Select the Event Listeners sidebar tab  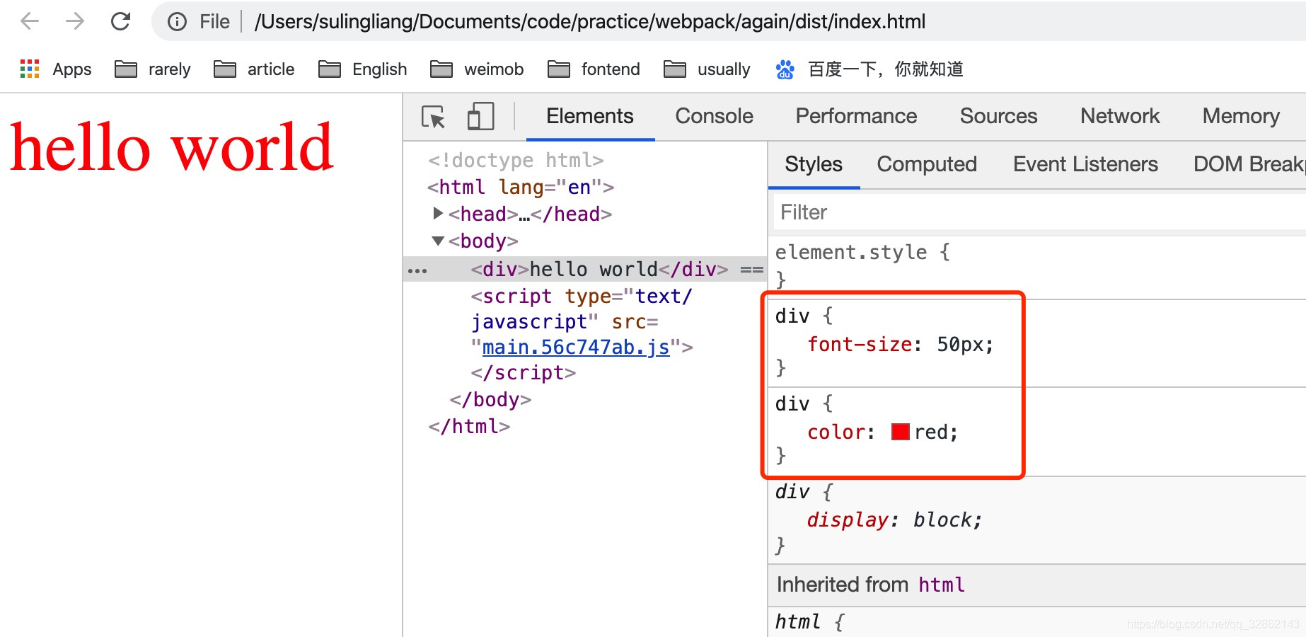(x=1085, y=164)
